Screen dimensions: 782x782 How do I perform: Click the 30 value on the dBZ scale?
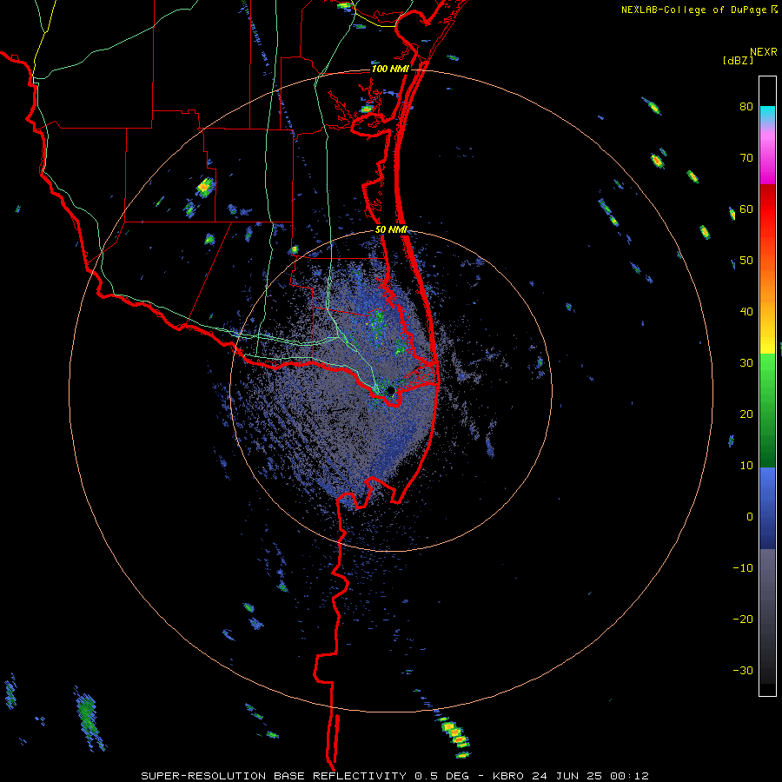pos(746,362)
